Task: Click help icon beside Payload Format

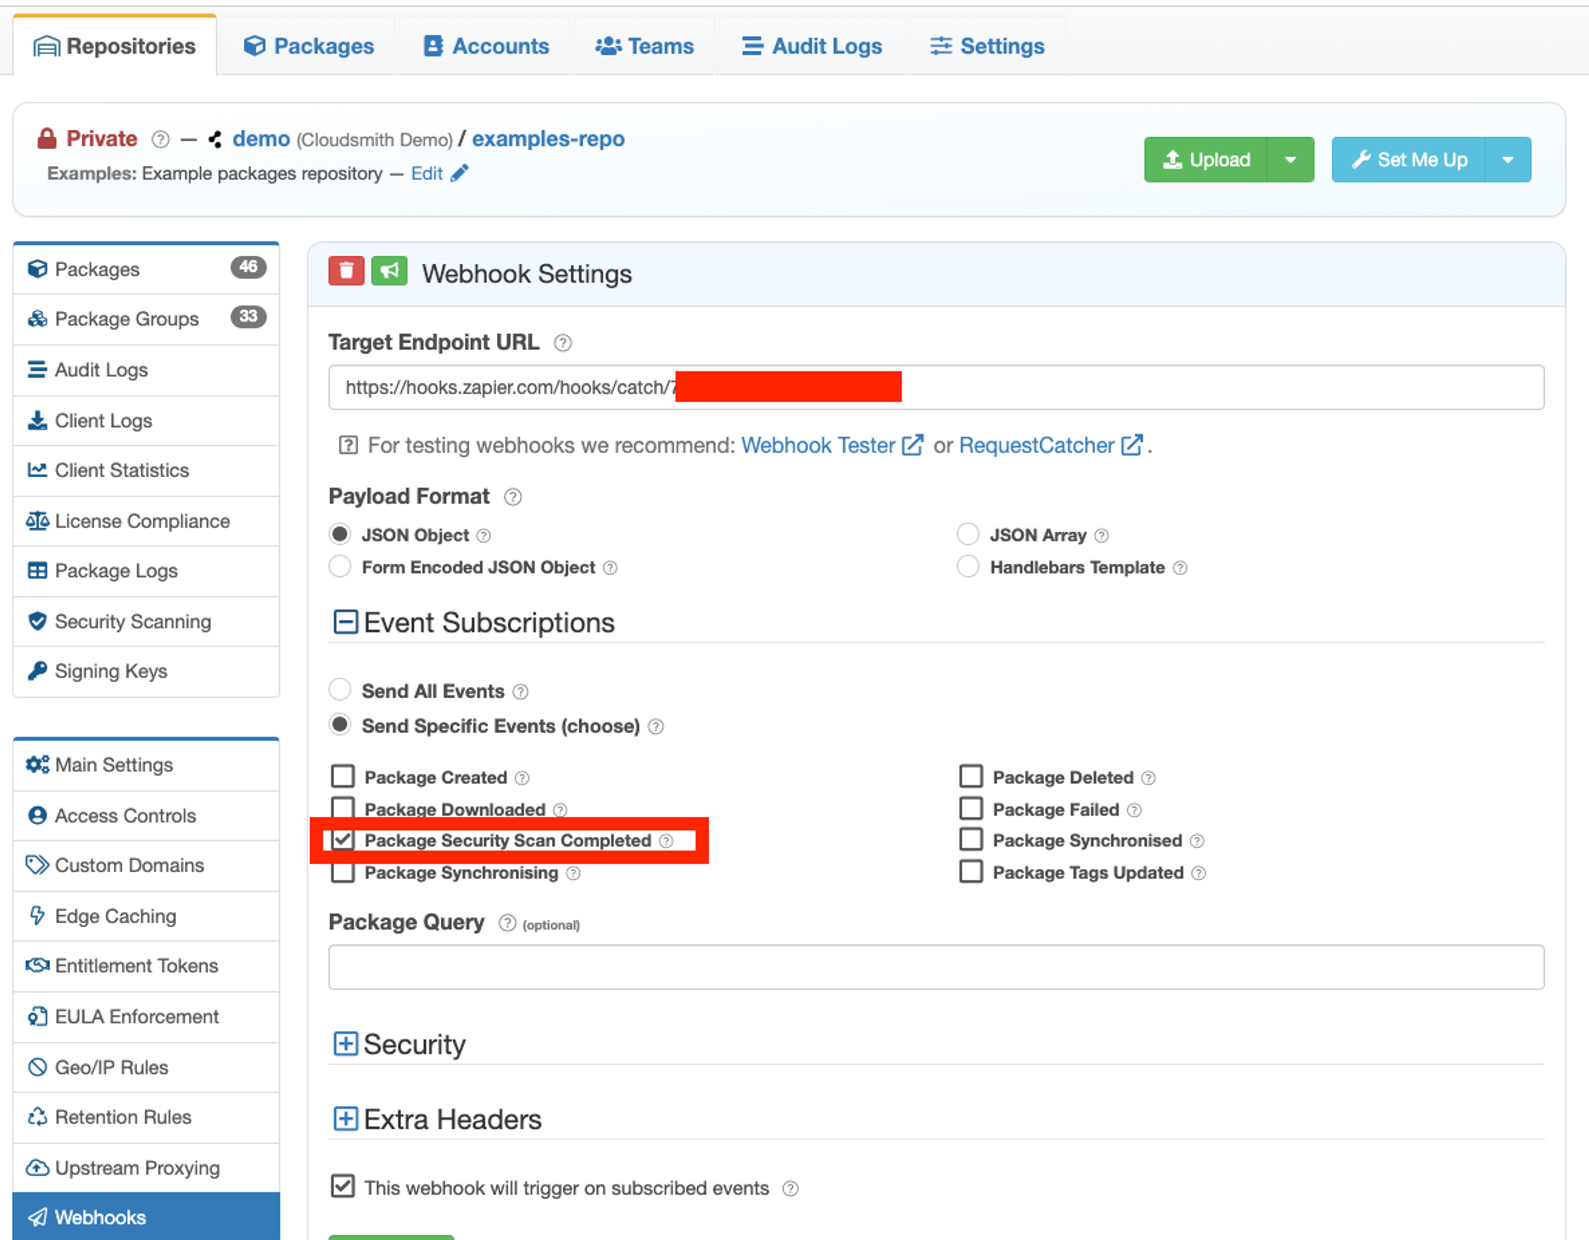Action: pos(513,497)
